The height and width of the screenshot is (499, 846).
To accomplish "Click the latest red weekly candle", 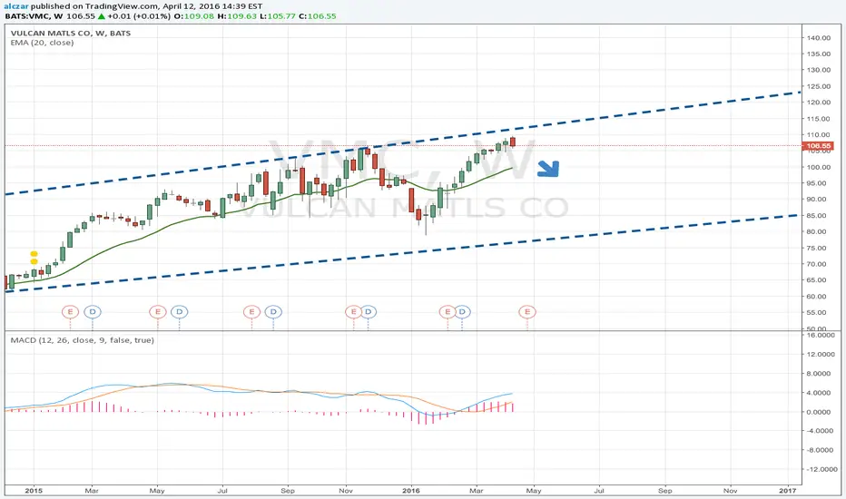I will [x=513, y=142].
